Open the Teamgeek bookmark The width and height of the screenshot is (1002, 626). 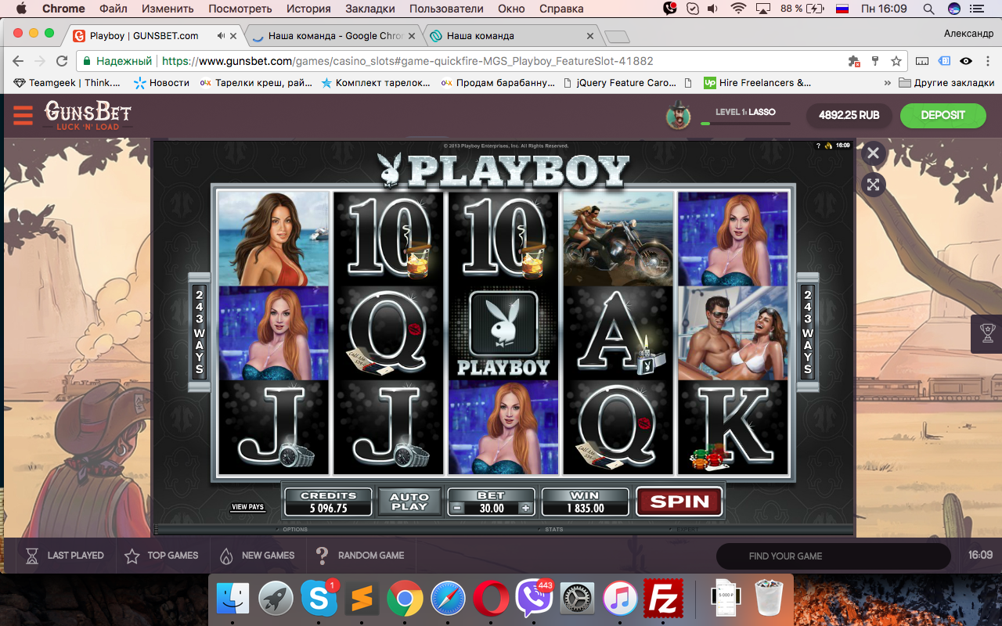pos(68,83)
